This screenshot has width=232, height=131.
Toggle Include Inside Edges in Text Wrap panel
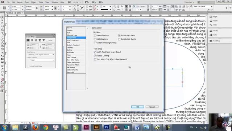(x=28, y=66)
